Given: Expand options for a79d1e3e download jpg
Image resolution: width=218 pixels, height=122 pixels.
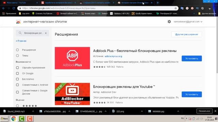Looking at the screenshot, I should pyautogui.click(x=69, y=111).
